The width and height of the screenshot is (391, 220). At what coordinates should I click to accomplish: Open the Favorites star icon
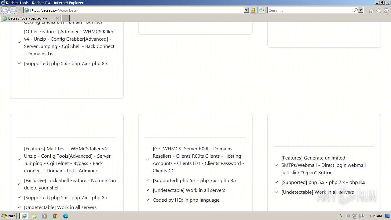click(378, 11)
